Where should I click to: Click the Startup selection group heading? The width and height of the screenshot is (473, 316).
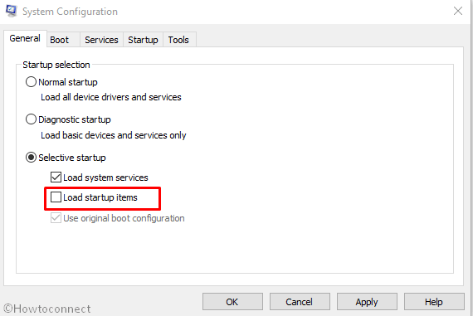click(x=56, y=65)
